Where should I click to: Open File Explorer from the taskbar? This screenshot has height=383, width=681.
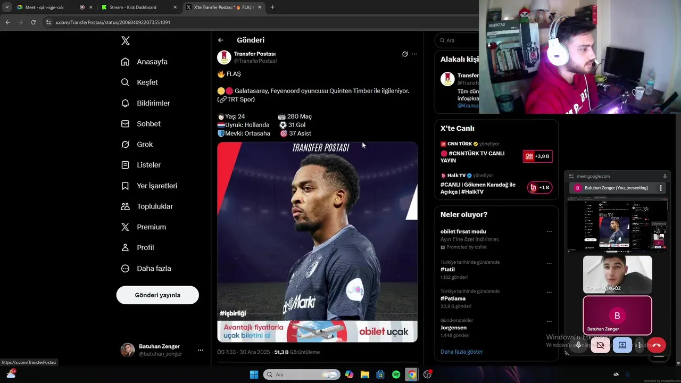pos(365,374)
